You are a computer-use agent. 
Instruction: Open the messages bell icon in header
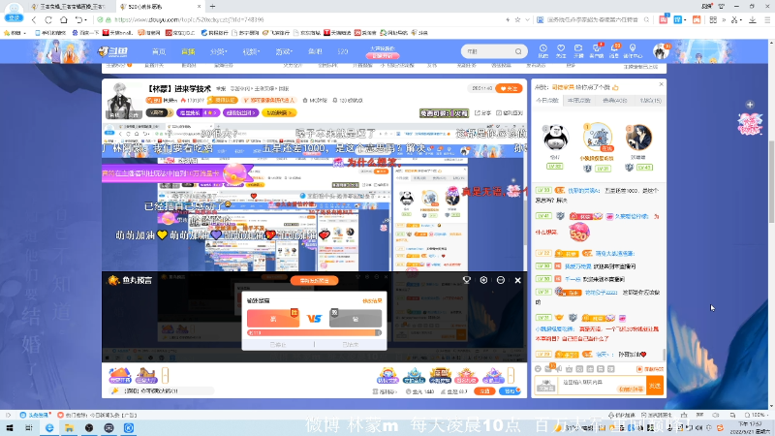(x=614, y=51)
